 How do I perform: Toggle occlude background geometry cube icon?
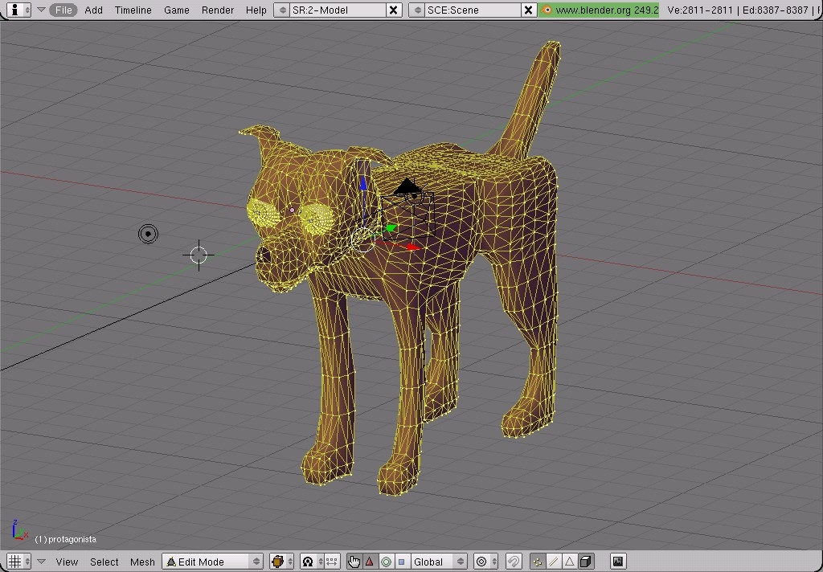(585, 561)
